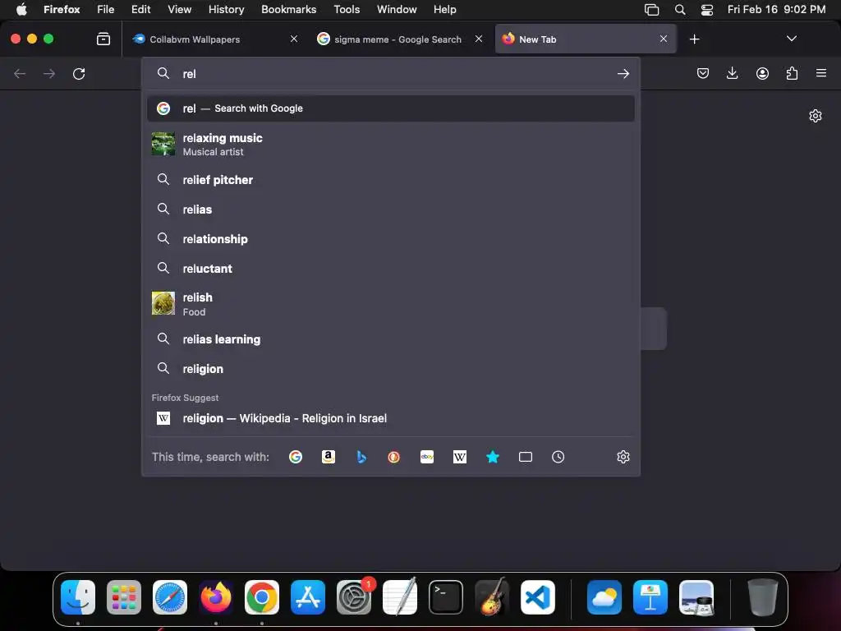
Task: Open Trash from the dock
Action: (x=762, y=597)
